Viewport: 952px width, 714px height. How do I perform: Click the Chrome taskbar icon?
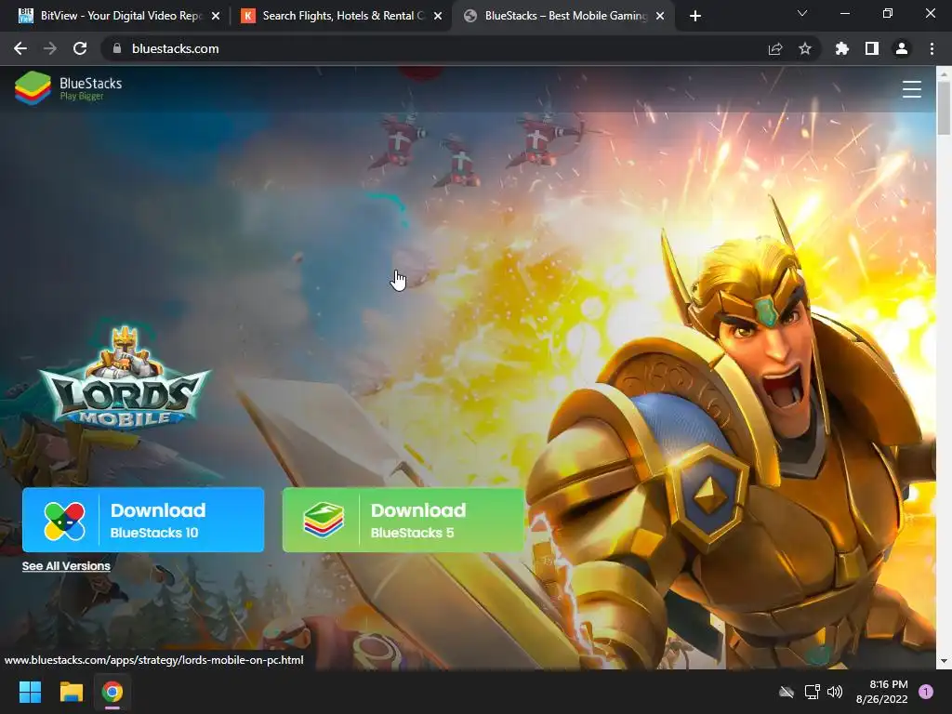click(112, 692)
